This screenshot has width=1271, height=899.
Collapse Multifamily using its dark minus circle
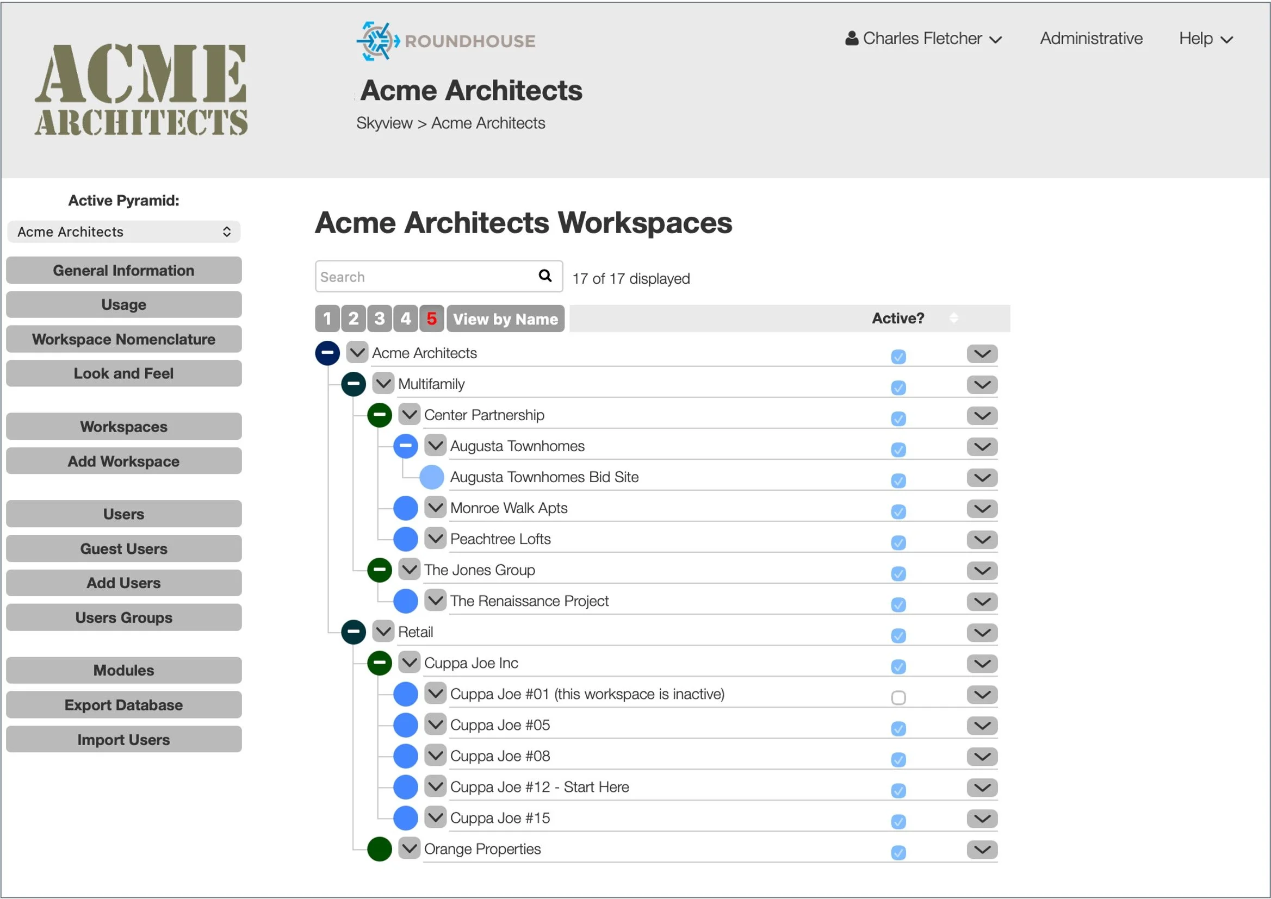coord(354,384)
